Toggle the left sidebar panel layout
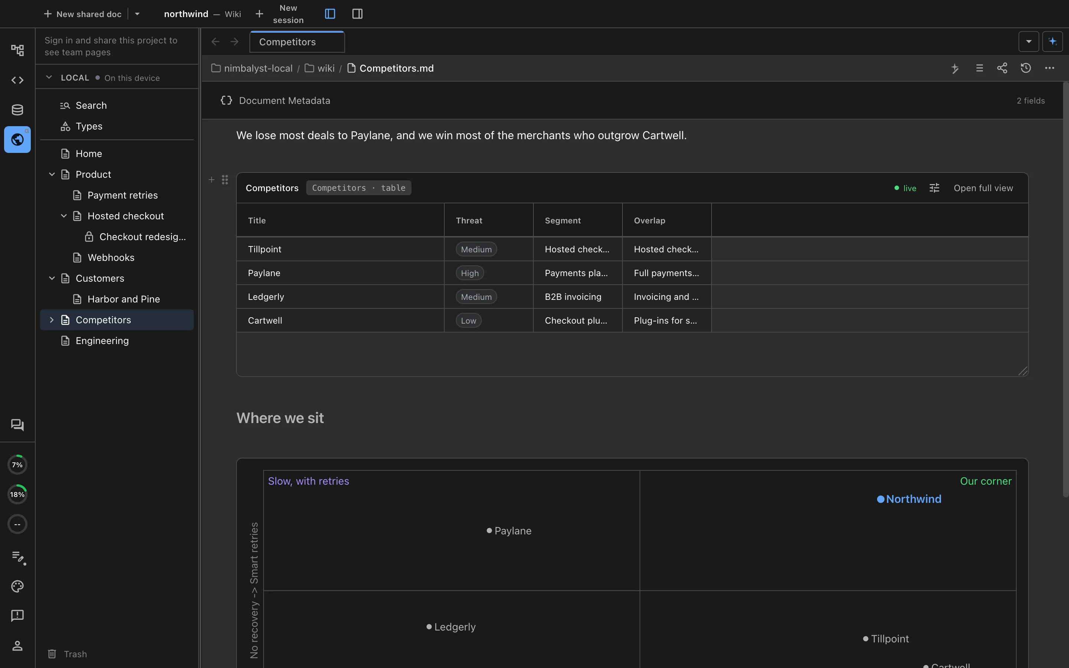Screen dimensions: 1069x668 (x=330, y=14)
